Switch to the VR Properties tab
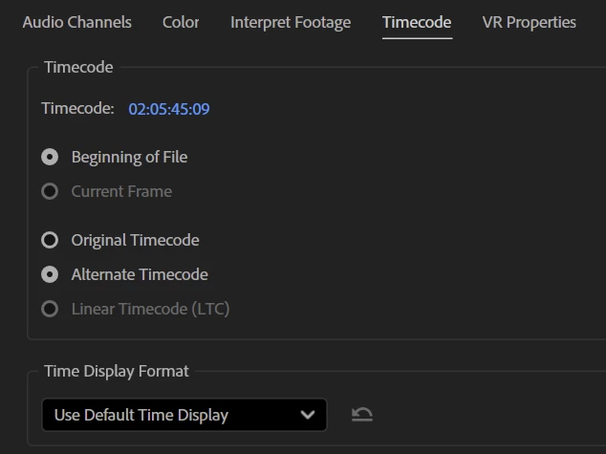Viewport: 606px width, 454px height. pos(530,22)
